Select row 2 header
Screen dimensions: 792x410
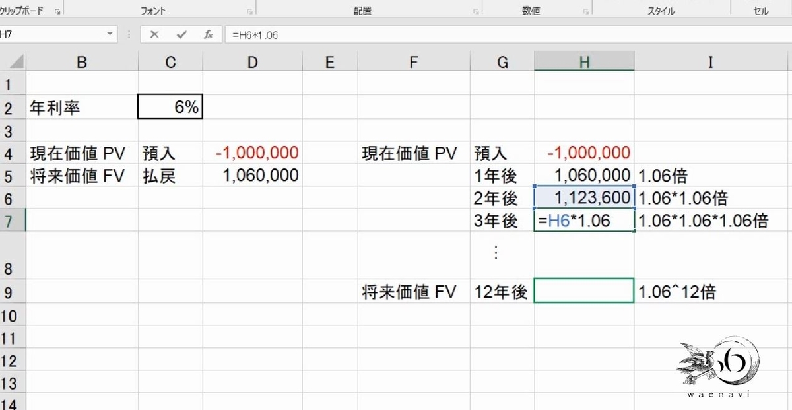tap(13, 107)
